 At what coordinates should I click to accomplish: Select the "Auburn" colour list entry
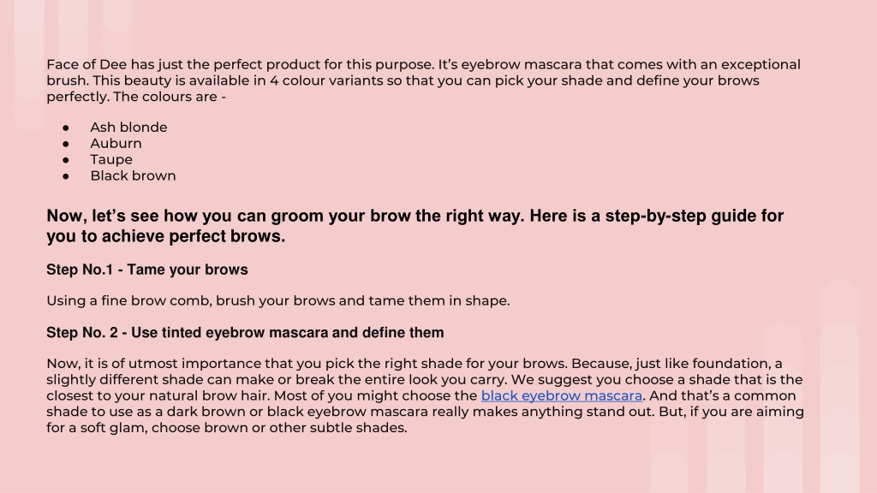(x=116, y=144)
